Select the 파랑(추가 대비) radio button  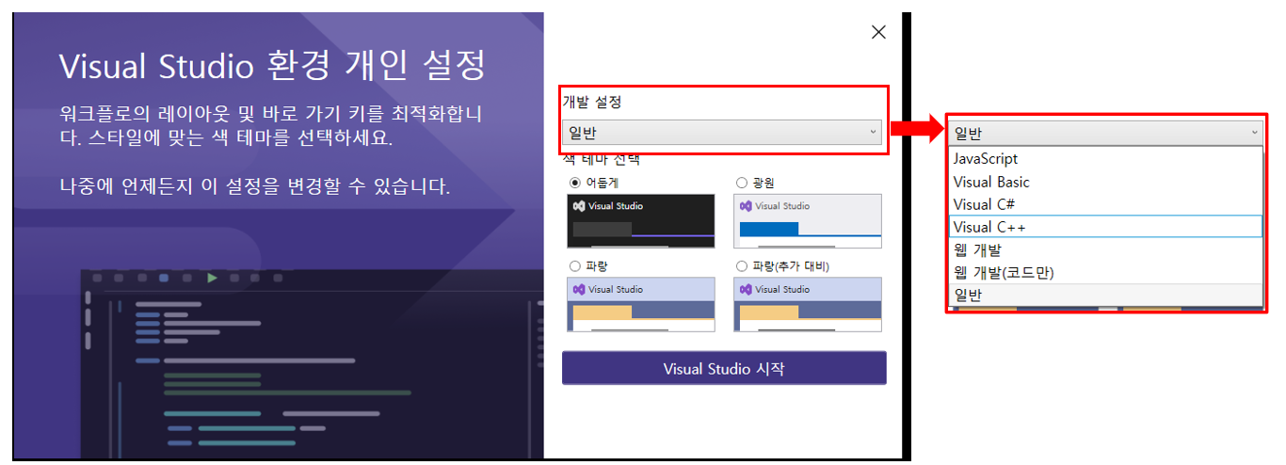pyautogui.click(x=742, y=265)
